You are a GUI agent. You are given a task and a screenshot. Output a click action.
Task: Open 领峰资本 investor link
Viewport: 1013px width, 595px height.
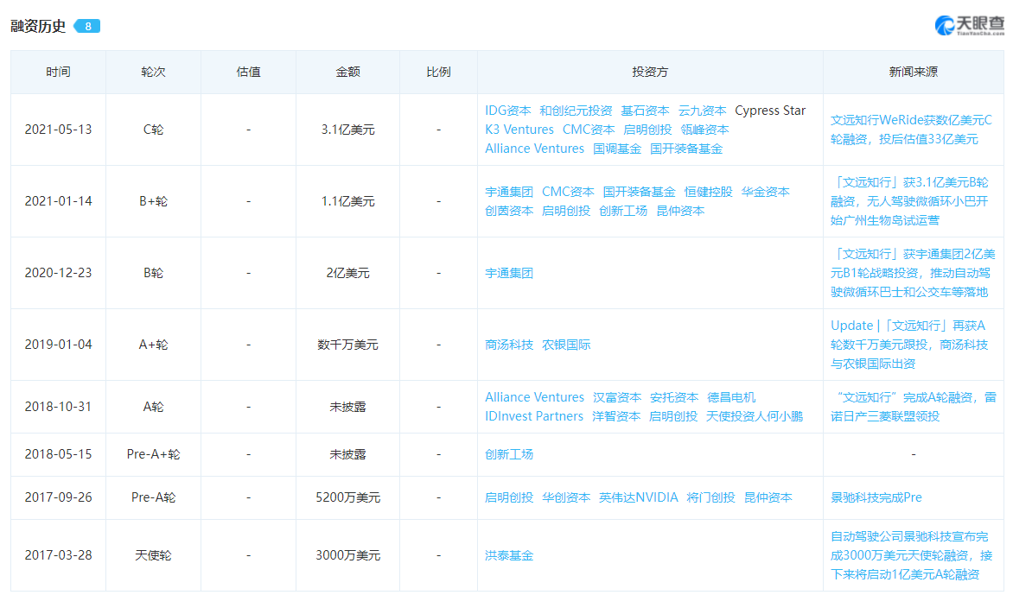(x=704, y=130)
